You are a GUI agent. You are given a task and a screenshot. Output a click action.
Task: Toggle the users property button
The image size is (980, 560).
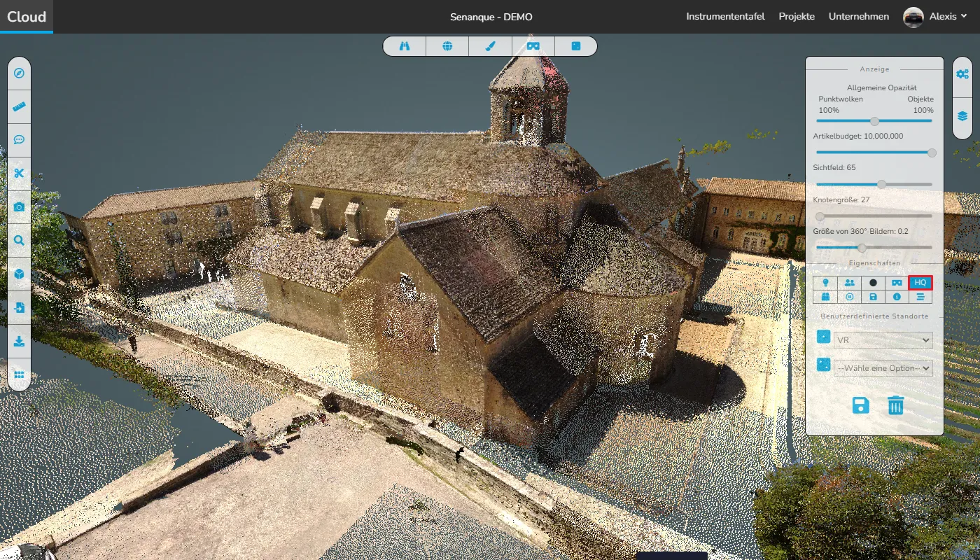click(849, 282)
